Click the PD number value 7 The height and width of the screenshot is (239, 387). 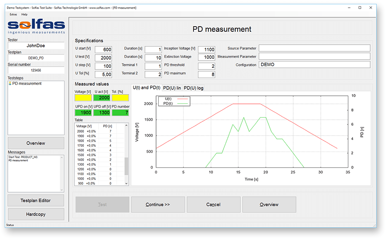(120, 112)
